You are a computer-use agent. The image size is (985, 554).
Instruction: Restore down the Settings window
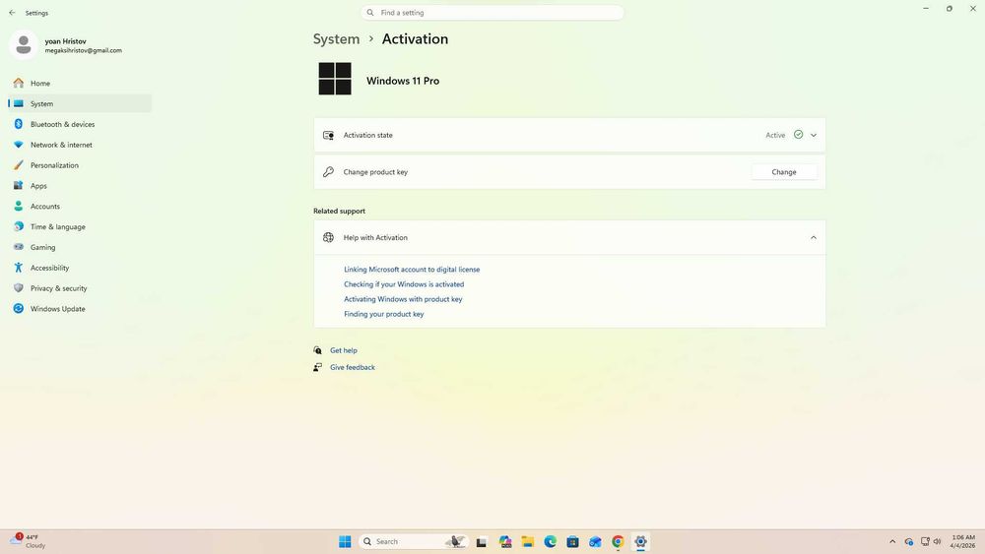pos(950,8)
